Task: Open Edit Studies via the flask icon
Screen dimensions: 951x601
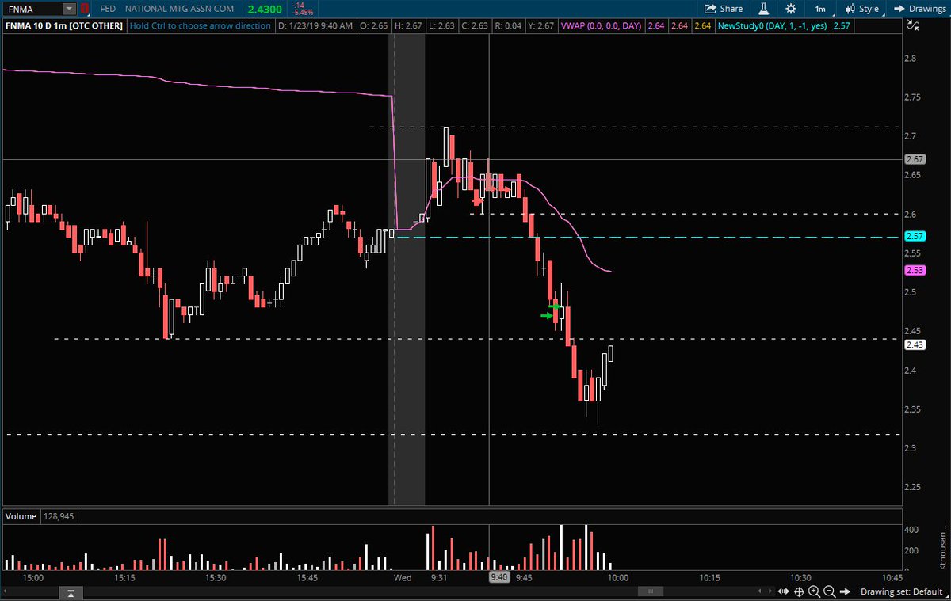Action: pos(764,9)
